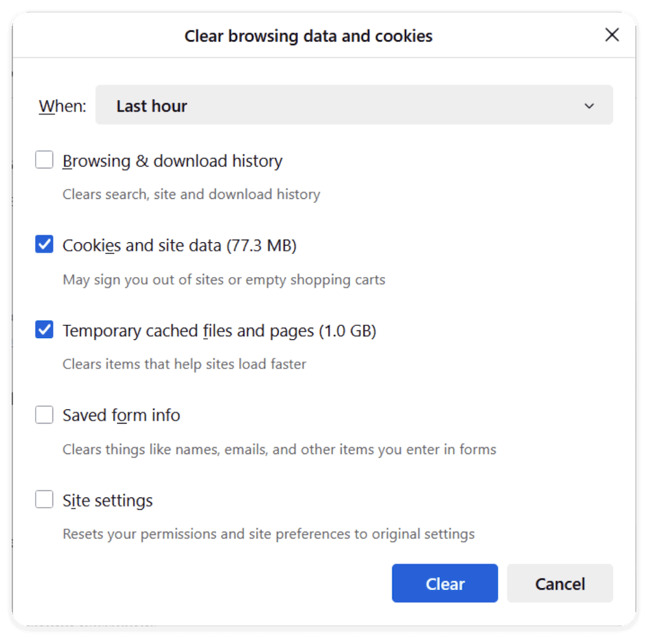The height and width of the screenshot is (638, 648).
Task: Toggle the Browsing & download history label
Action: tap(172, 160)
